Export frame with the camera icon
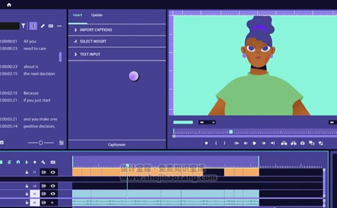Viewport: 337px width, 208px height. pos(303,143)
